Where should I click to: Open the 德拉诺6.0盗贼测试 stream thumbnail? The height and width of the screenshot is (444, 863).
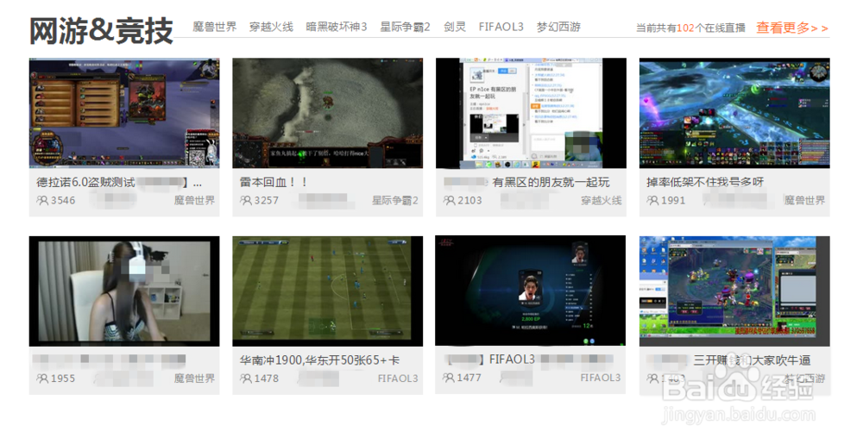(x=124, y=113)
